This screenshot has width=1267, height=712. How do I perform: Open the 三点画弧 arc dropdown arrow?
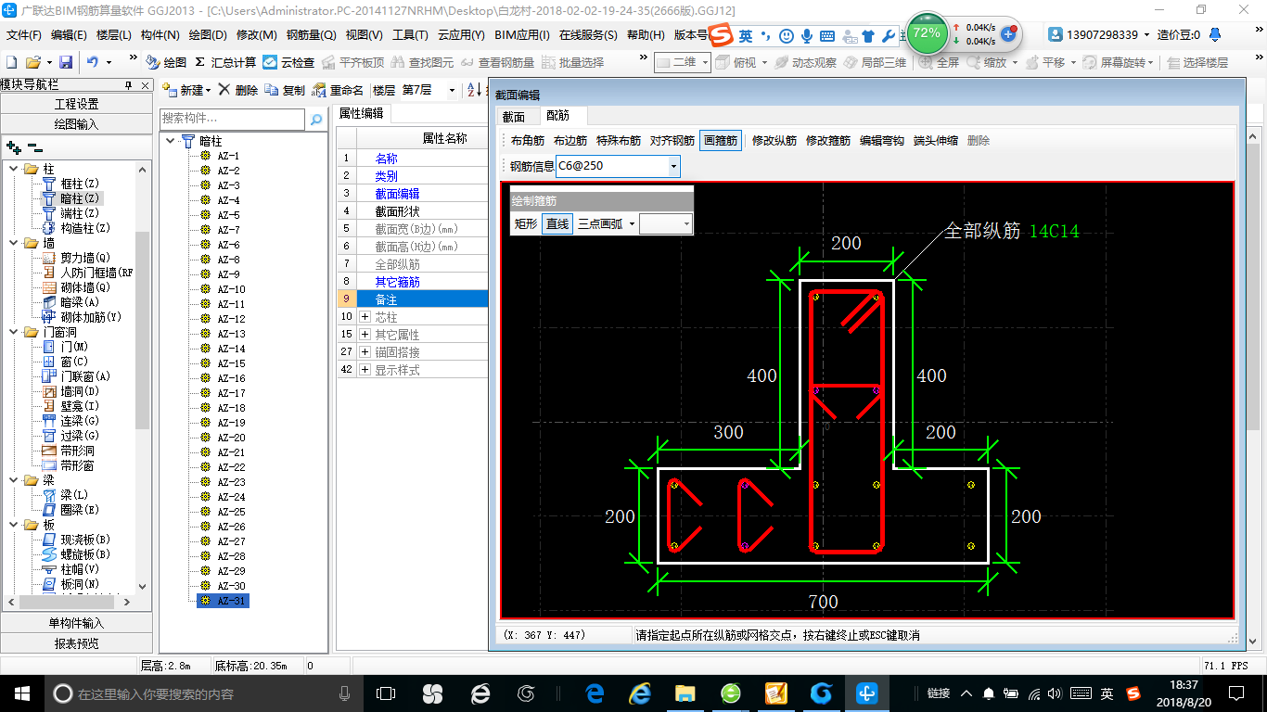(632, 223)
